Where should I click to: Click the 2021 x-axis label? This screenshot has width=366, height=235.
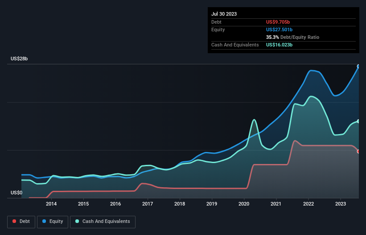pyautogui.click(x=276, y=204)
